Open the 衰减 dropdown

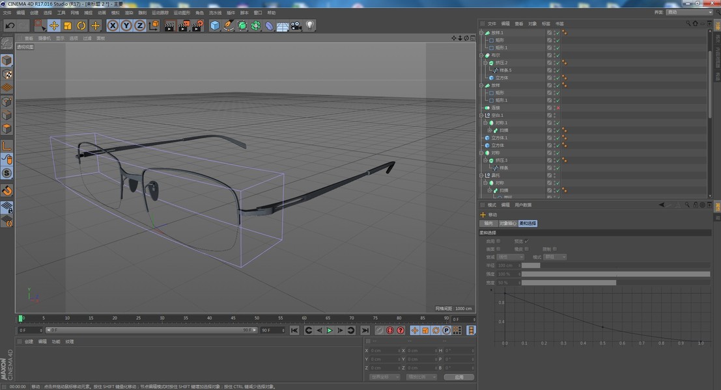click(x=511, y=257)
